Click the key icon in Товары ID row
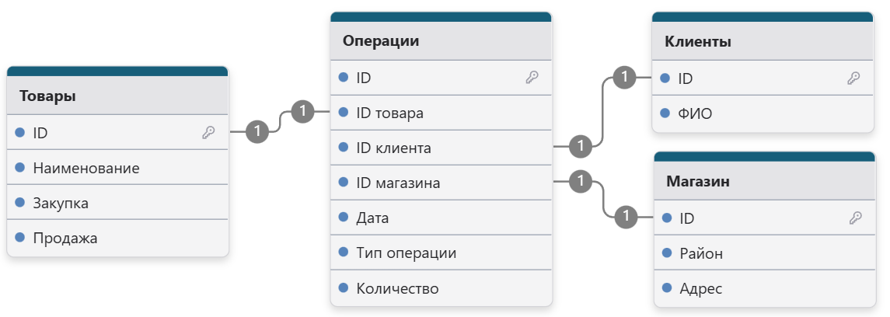This screenshot has height=317, width=890. click(208, 133)
